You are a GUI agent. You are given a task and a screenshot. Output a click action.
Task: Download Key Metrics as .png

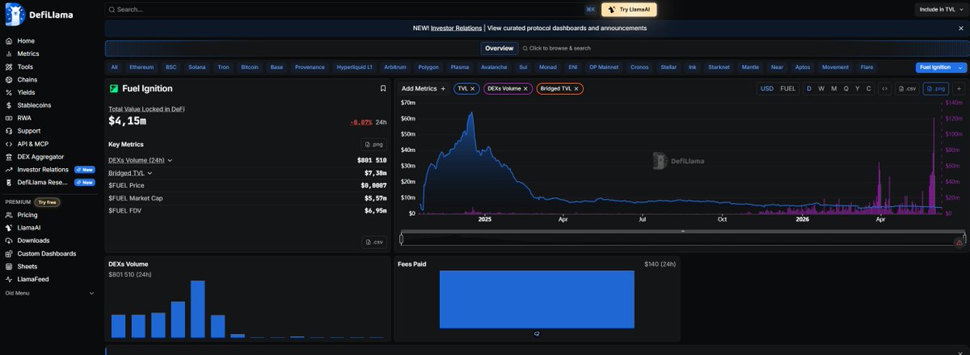(x=374, y=144)
